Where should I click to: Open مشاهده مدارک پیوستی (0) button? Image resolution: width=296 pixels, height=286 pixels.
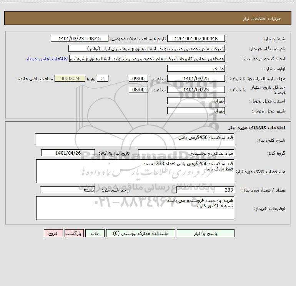[141, 233]
